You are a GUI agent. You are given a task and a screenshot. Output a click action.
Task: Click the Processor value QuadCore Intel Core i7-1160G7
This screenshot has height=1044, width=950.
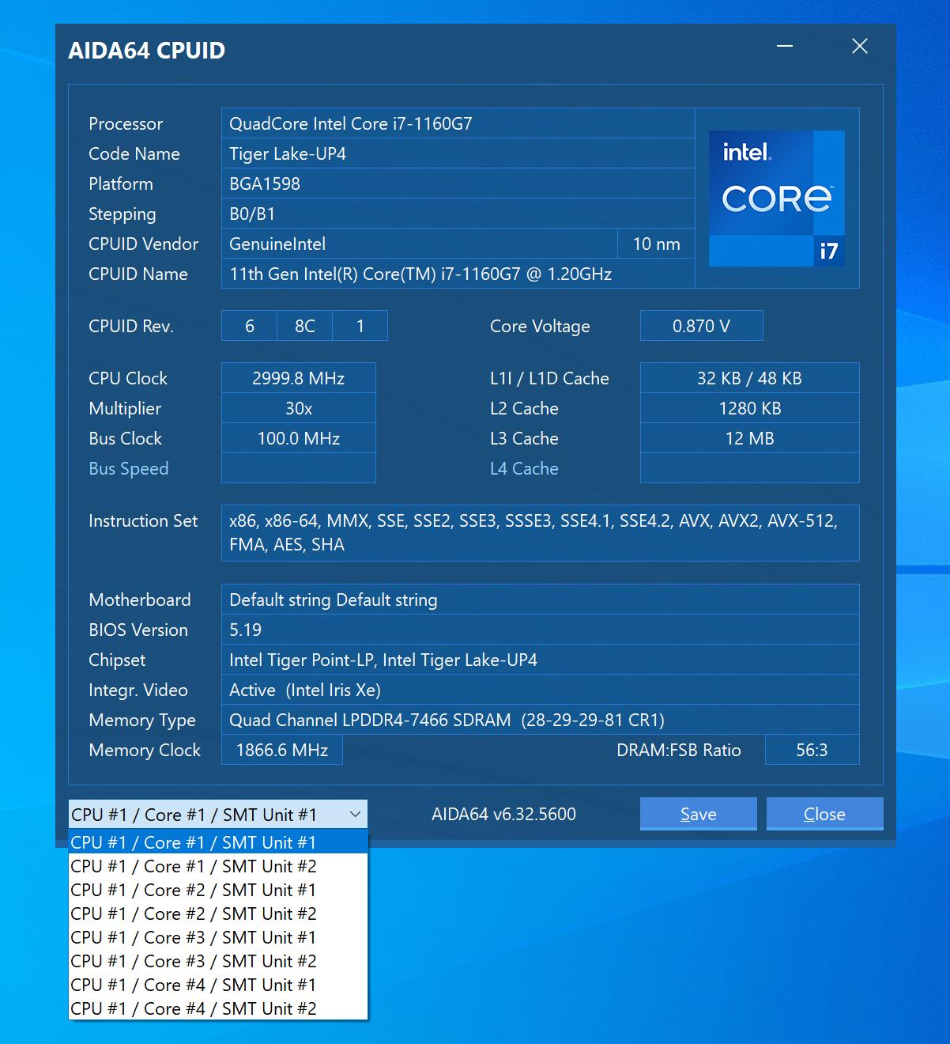click(458, 123)
